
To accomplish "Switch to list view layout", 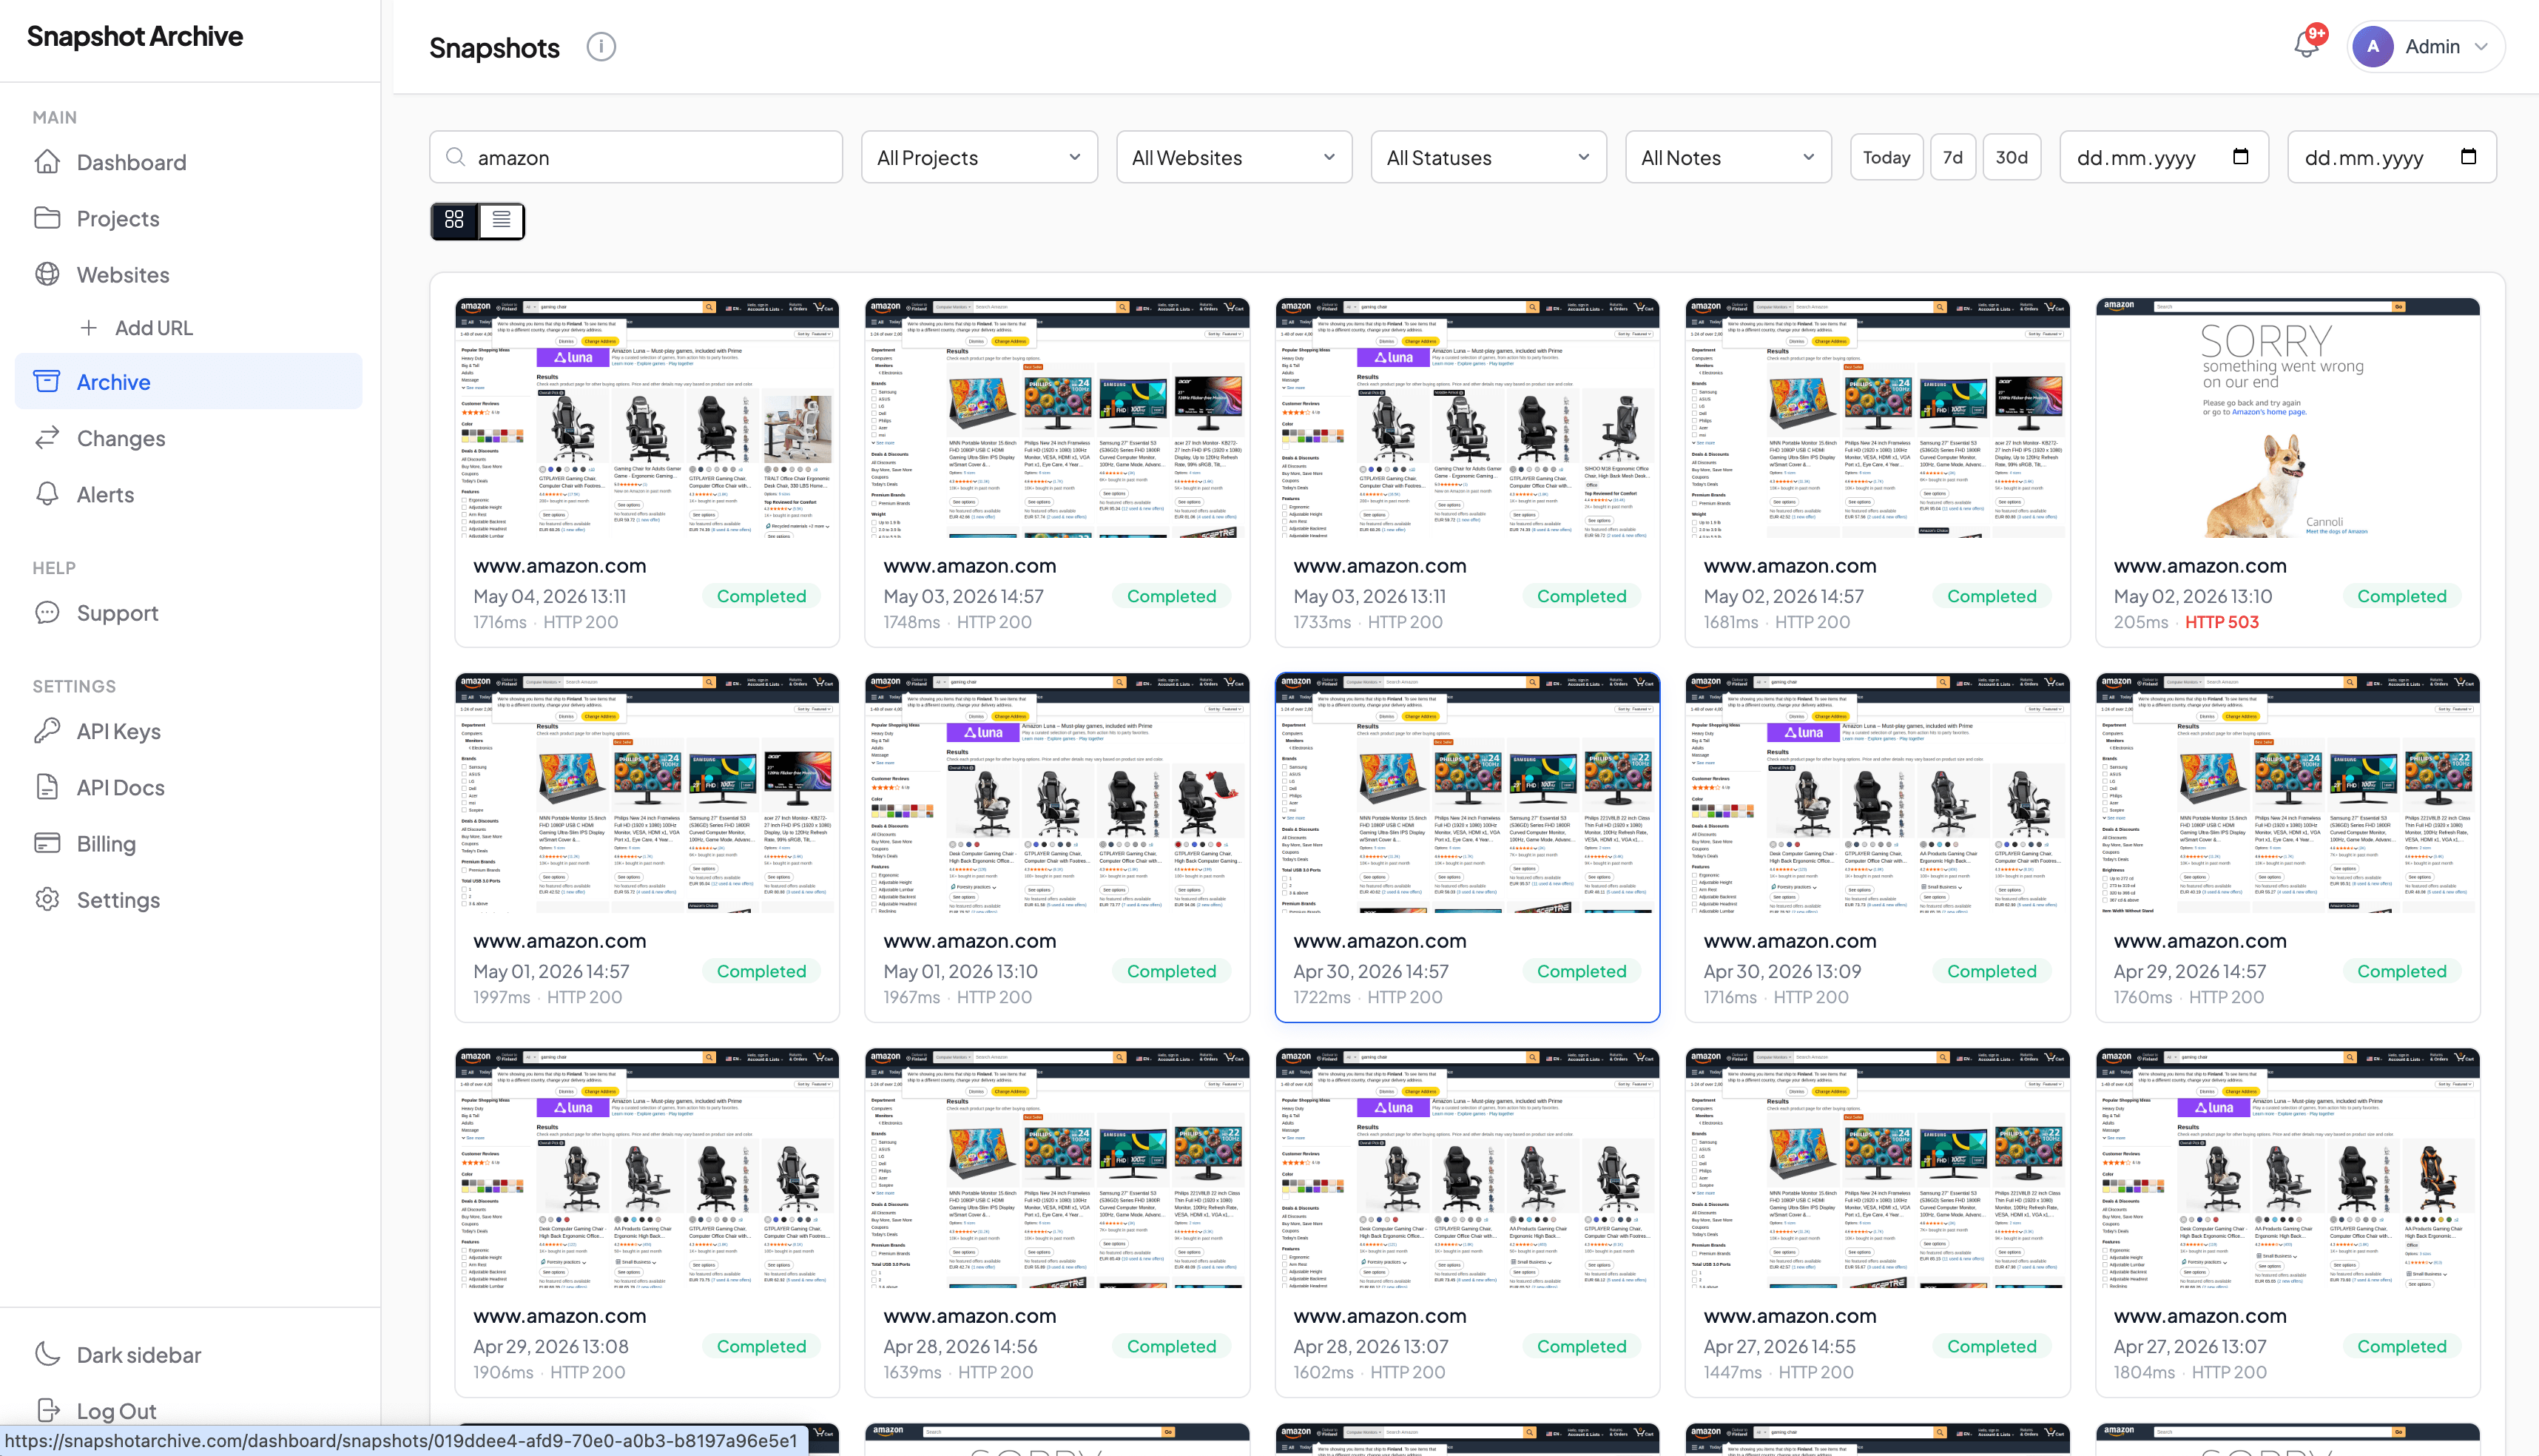I will (x=501, y=220).
